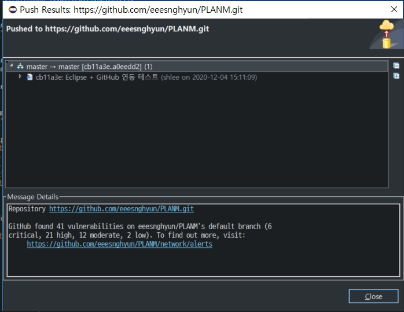Screen dimensions: 404x312
Task: Close the Push Results dialog with X
Action: [394, 9]
